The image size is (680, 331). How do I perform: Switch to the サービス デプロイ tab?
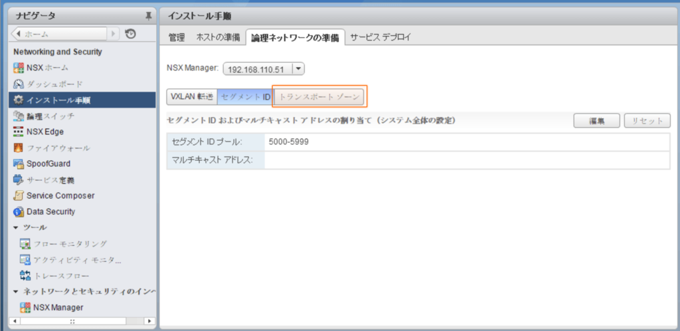click(381, 38)
